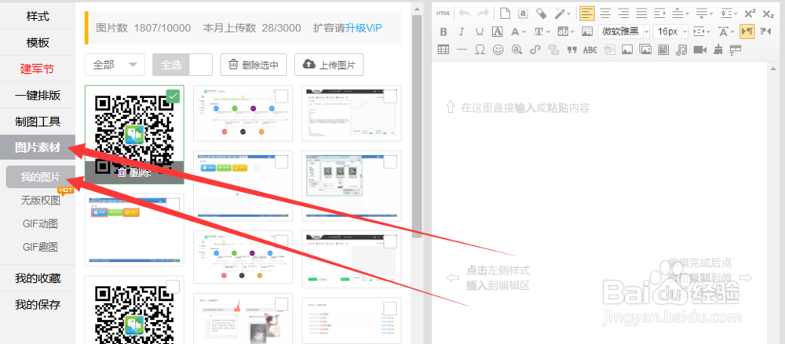The width and height of the screenshot is (785, 344).
Task: Click the 删除选中 button
Action: pos(254,64)
